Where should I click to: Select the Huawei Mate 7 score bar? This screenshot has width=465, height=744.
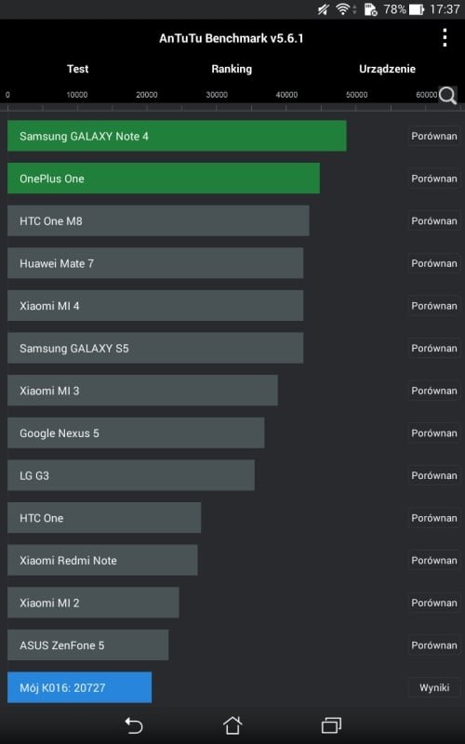pyautogui.click(x=155, y=263)
